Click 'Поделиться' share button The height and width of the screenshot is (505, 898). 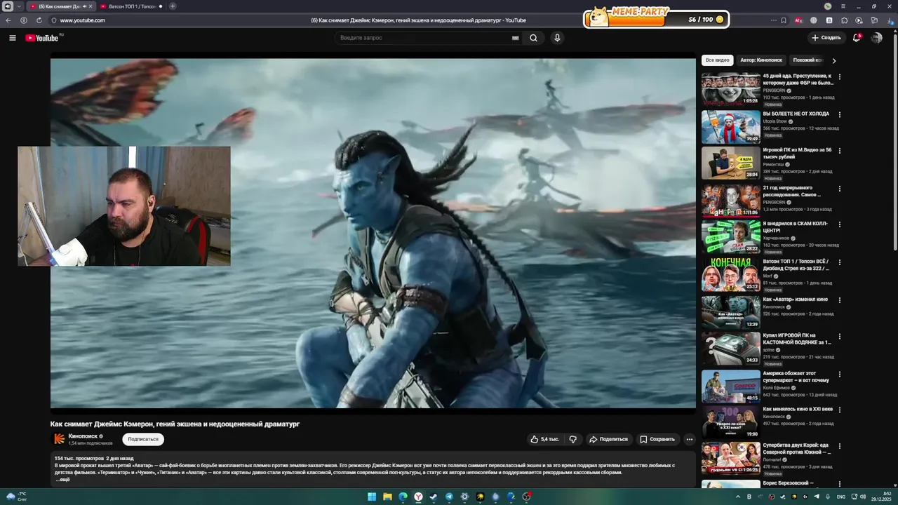coord(608,439)
